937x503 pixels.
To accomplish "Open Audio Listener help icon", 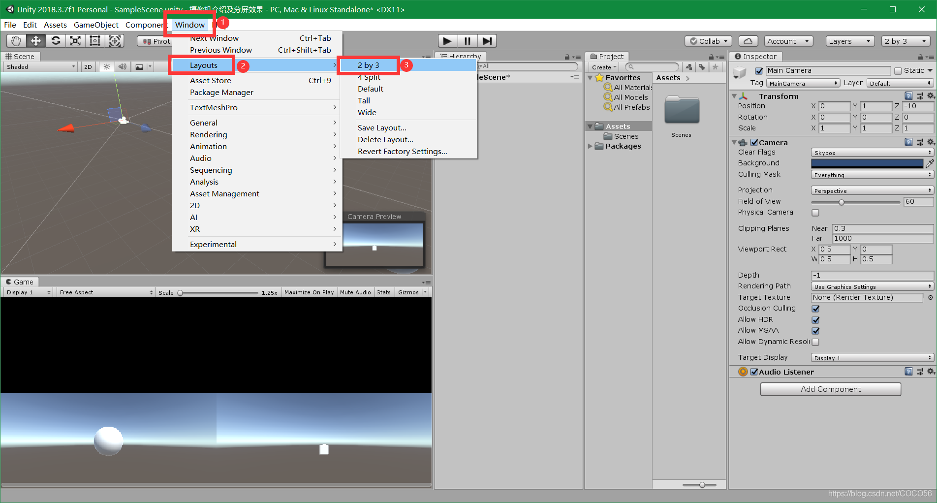I will click(908, 372).
